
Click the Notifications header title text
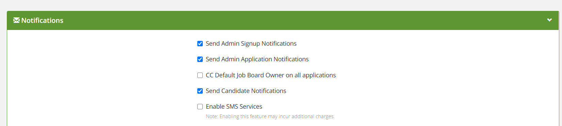click(42, 20)
